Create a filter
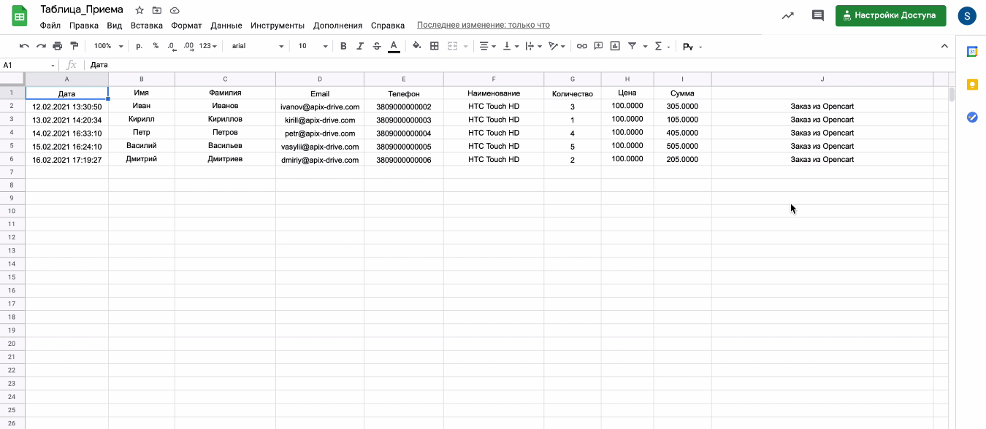 click(633, 46)
